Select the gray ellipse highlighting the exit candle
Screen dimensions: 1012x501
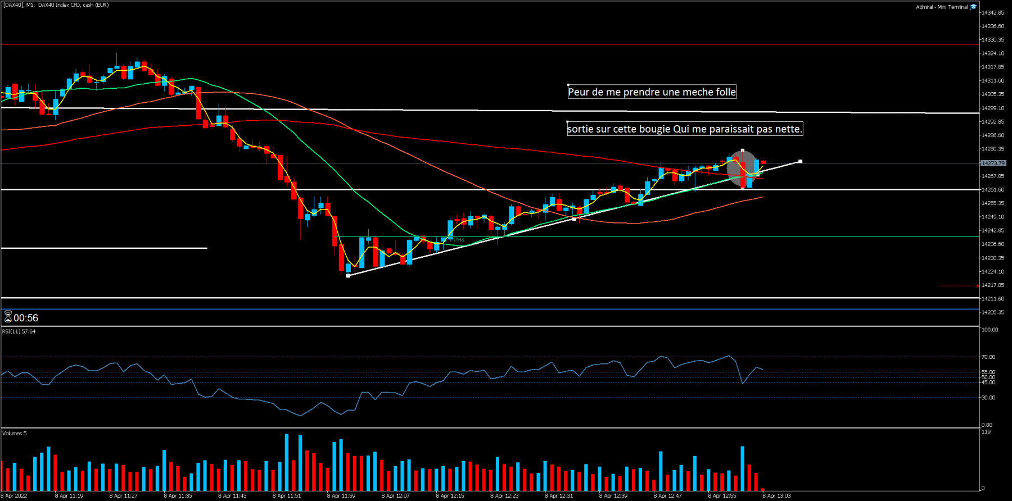[743, 168]
